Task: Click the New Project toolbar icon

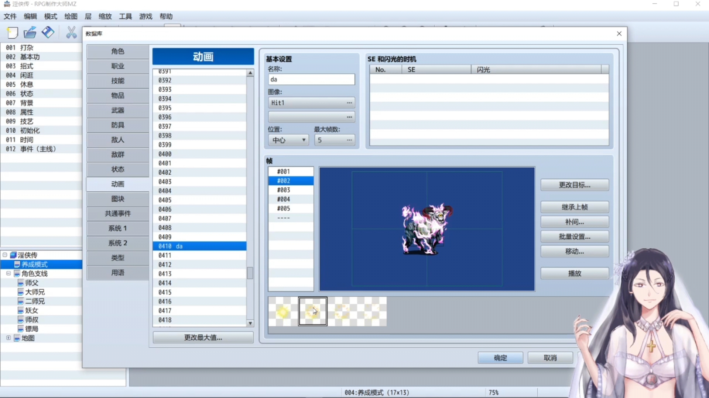Action: point(12,33)
